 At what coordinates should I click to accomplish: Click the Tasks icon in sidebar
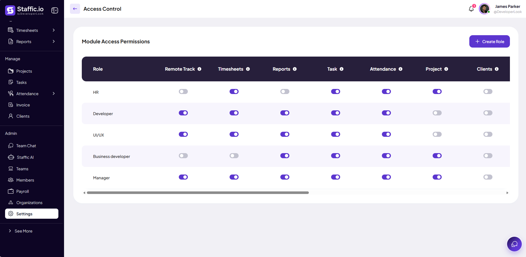click(x=11, y=82)
